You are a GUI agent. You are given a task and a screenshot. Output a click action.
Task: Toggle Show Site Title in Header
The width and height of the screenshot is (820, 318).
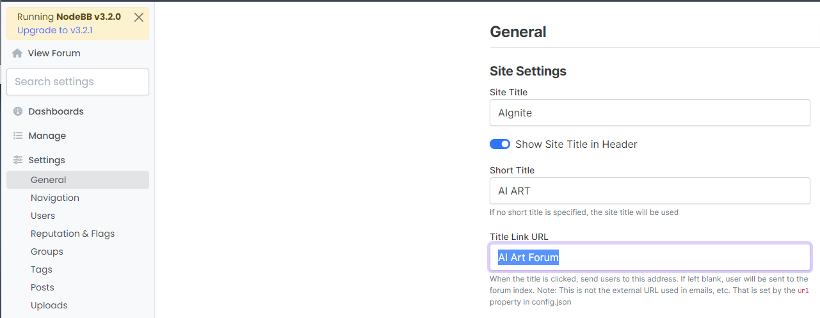[x=500, y=144]
